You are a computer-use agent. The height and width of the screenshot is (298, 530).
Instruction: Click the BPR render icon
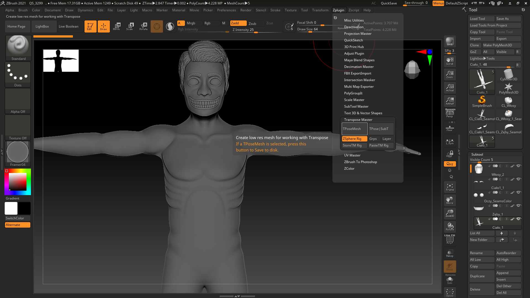point(450,41)
